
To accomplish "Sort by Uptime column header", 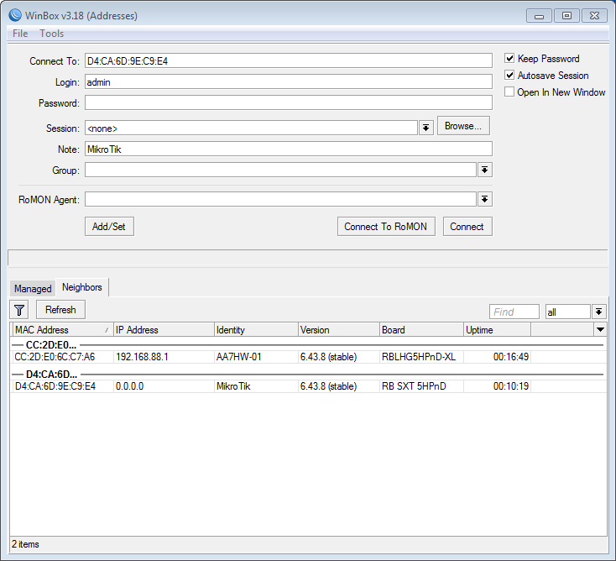I will coord(498,329).
